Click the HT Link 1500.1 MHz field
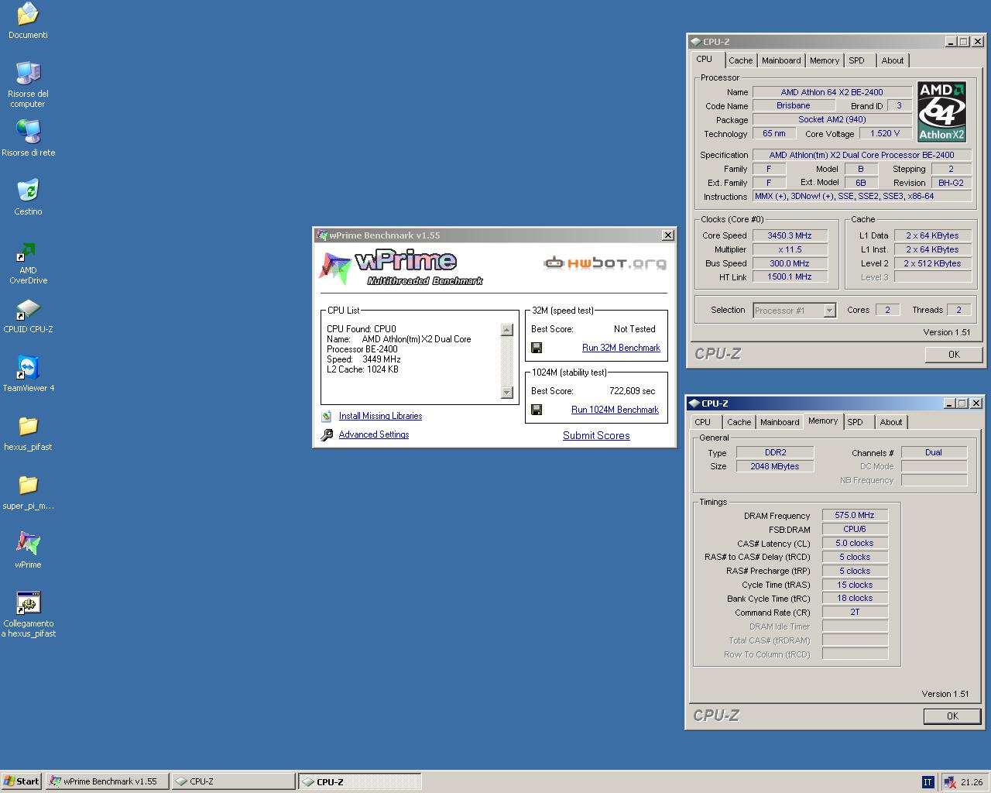This screenshot has width=991, height=793. coord(790,276)
